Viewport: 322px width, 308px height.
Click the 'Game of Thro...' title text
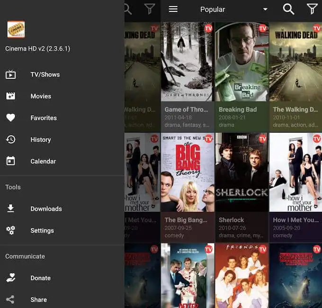[x=186, y=109]
